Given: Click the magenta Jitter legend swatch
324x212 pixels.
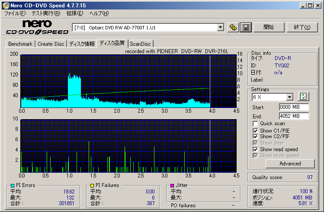Looking at the screenshot, I should (172, 185).
